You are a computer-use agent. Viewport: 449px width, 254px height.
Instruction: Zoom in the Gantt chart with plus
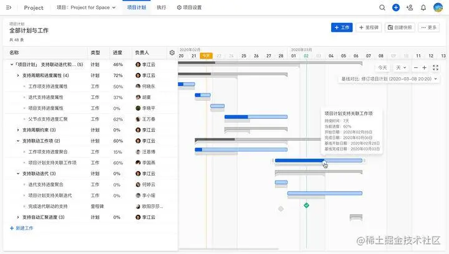pos(425,68)
